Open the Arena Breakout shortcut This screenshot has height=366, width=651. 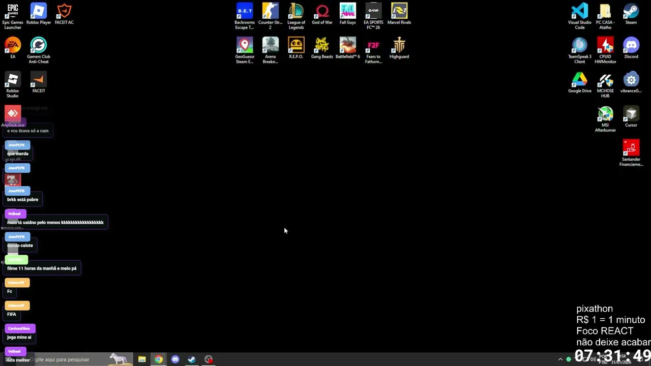[271, 50]
